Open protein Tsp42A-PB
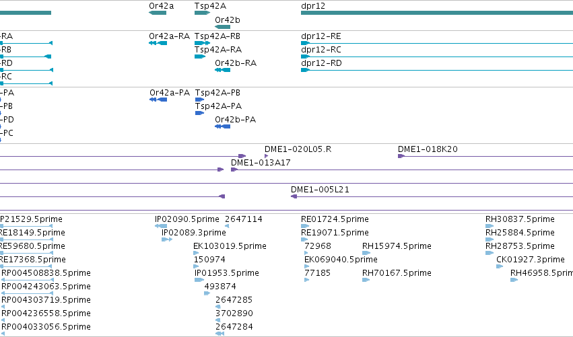The height and width of the screenshot is (337, 573). 199,100
